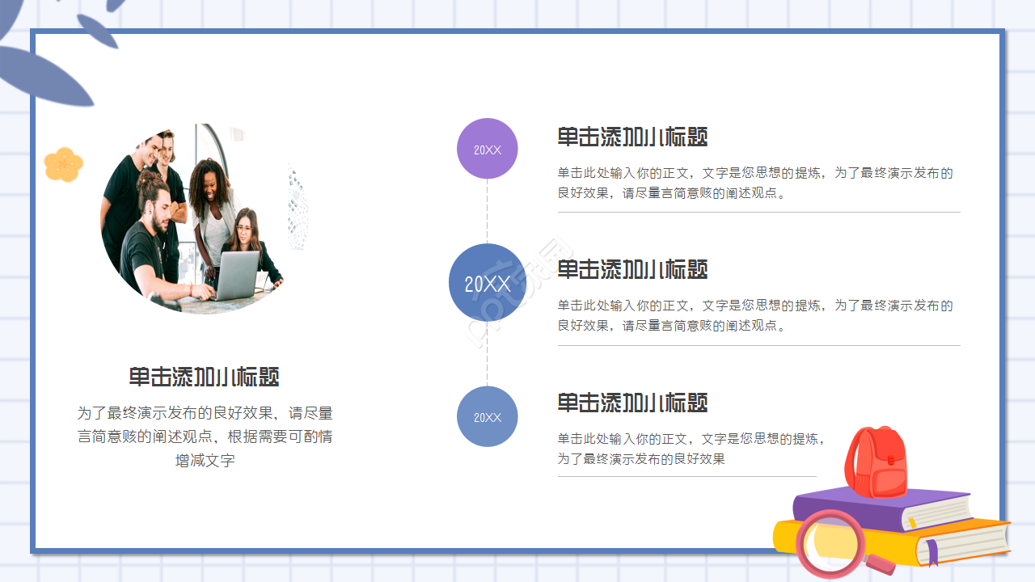Click the large blue 20XX circle
The height and width of the screenshot is (582, 1035).
point(488,283)
